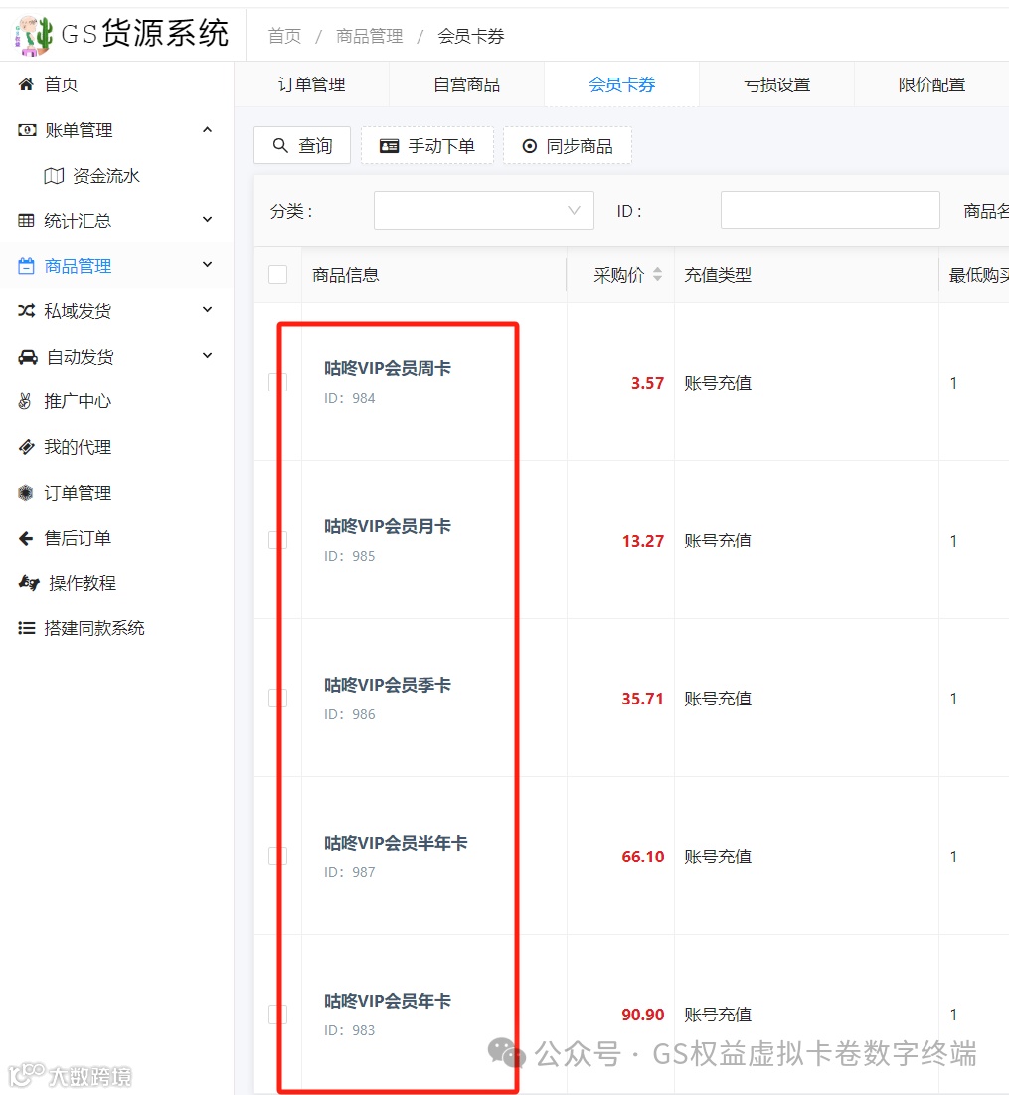Check the box for 咕咚VIP会员季卡
The height and width of the screenshot is (1095, 1009).
pyautogui.click(x=278, y=699)
